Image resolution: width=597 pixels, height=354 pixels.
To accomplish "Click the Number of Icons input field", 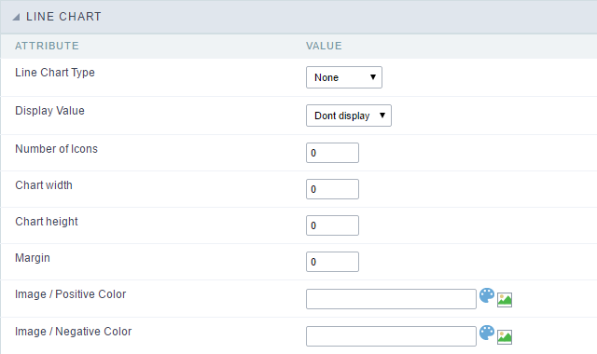I will coord(332,153).
